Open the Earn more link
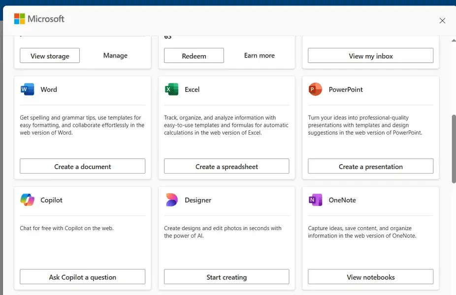Image resolution: width=456 pixels, height=295 pixels. coord(259,55)
